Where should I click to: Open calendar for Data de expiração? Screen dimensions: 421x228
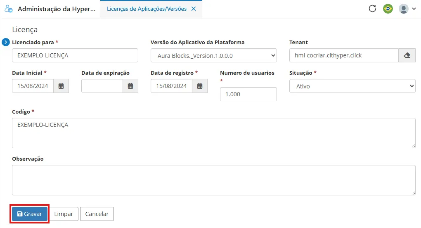(130, 86)
